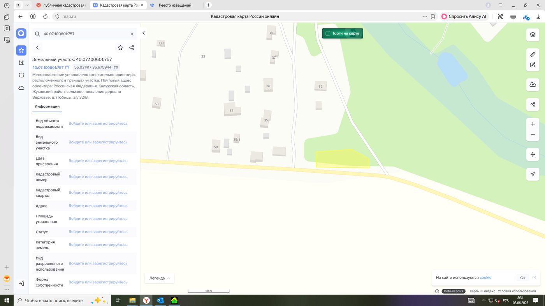Open the cookie policy link
Screen dimensions: 545x306
pyautogui.click(x=485, y=278)
